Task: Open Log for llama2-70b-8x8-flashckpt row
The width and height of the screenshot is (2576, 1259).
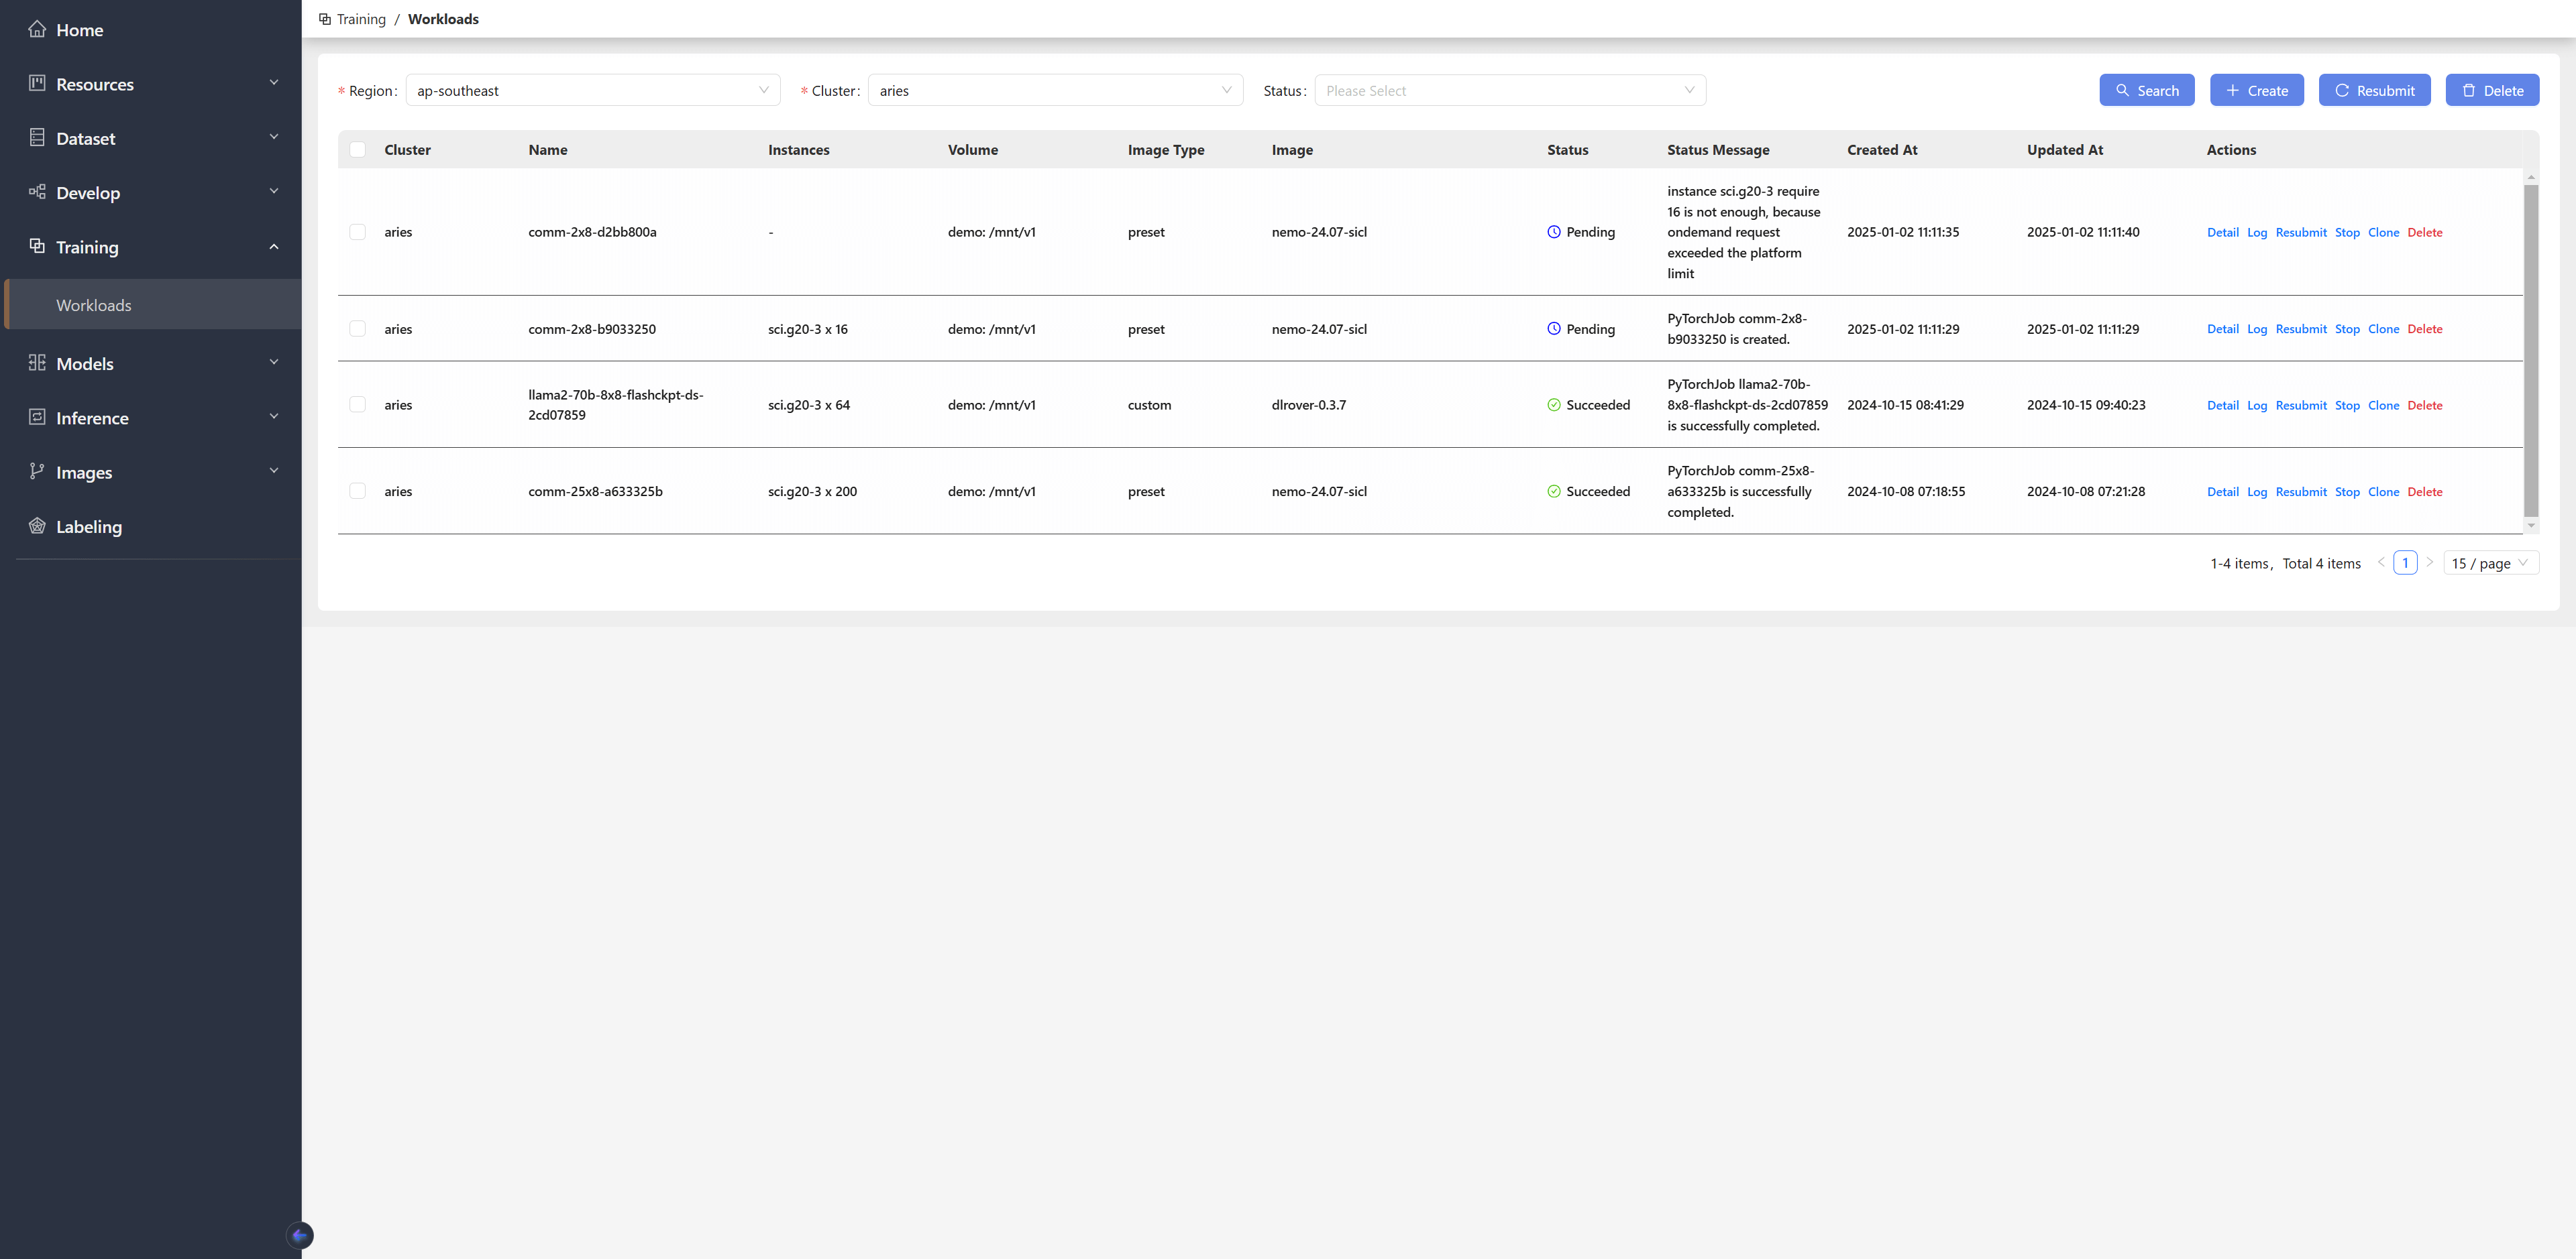Action: (2257, 406)
